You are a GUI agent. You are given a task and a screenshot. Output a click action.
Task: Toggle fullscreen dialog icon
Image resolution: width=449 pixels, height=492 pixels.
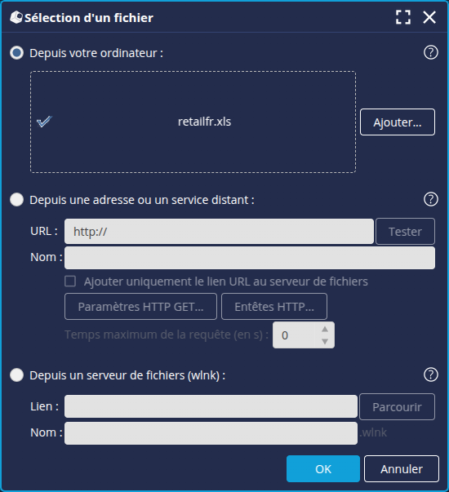click(x=403, y=17)
